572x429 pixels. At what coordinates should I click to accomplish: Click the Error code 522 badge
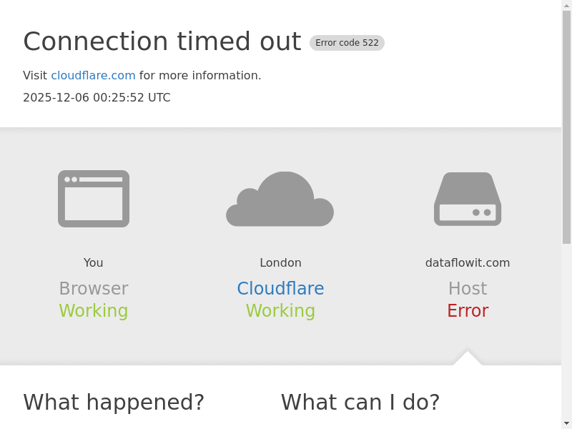[x=347, y=43]
